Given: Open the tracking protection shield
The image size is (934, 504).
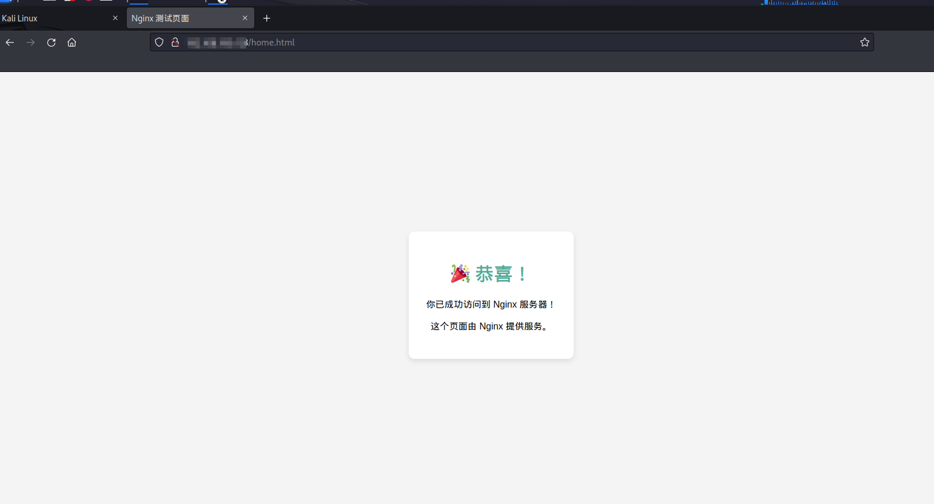Looking at the screenshot, I should (159, 42).
